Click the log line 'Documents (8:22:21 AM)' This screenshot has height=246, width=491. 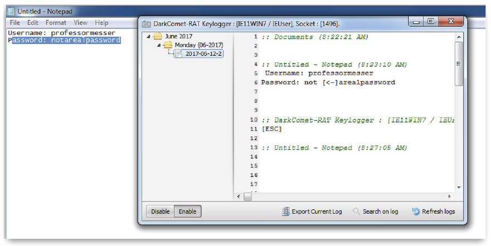click(315, 37)
